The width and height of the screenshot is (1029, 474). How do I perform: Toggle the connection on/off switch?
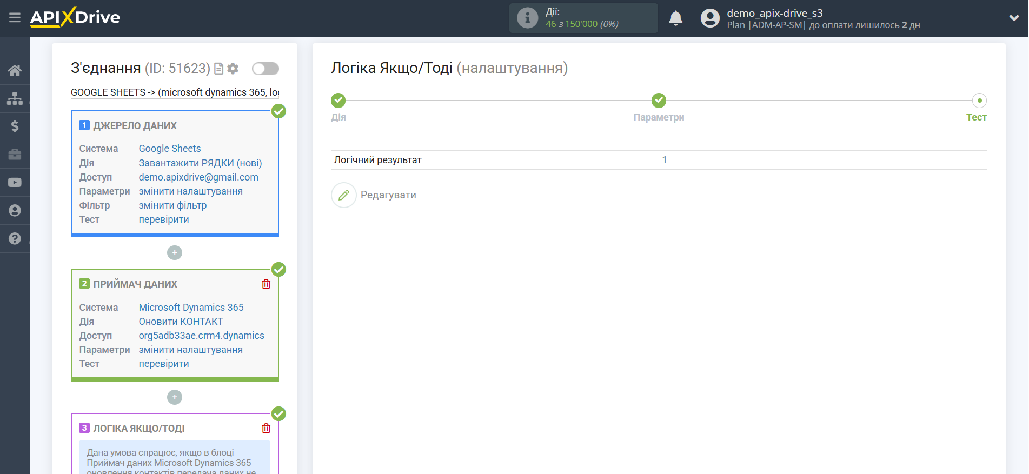click(x=265, y=69)
